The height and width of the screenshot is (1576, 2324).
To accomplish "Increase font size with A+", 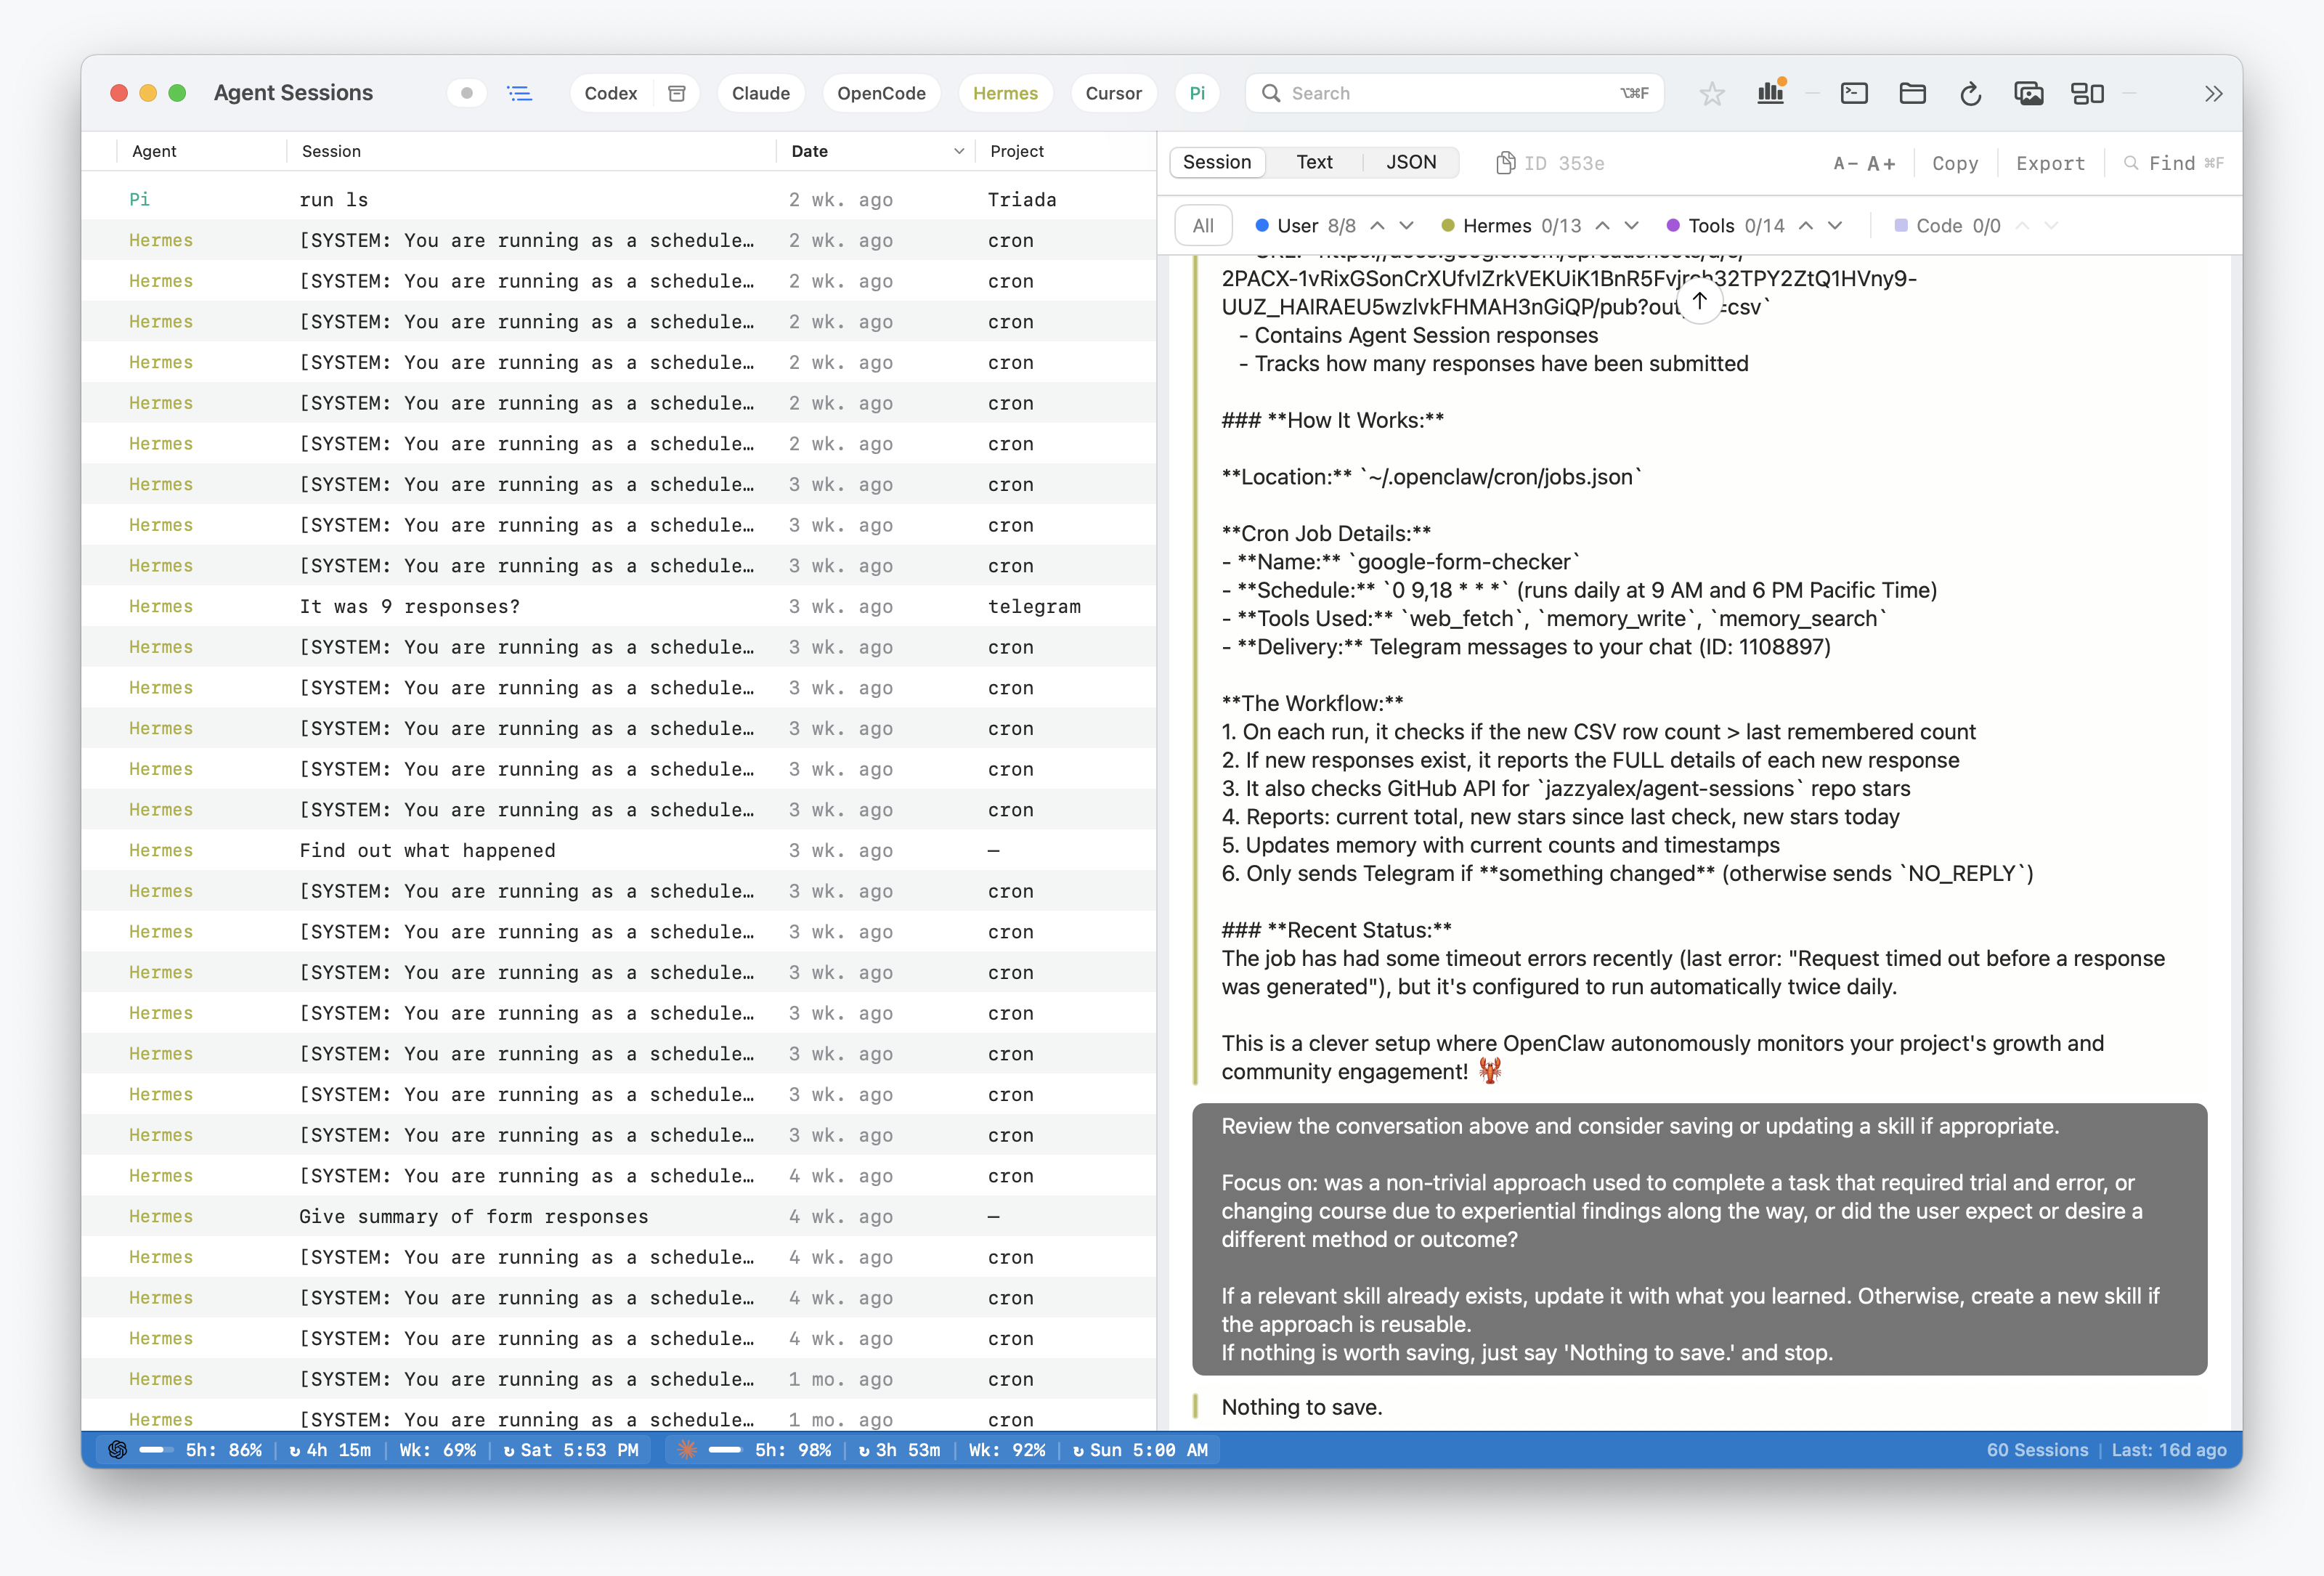I will (x=1881, y=163).
